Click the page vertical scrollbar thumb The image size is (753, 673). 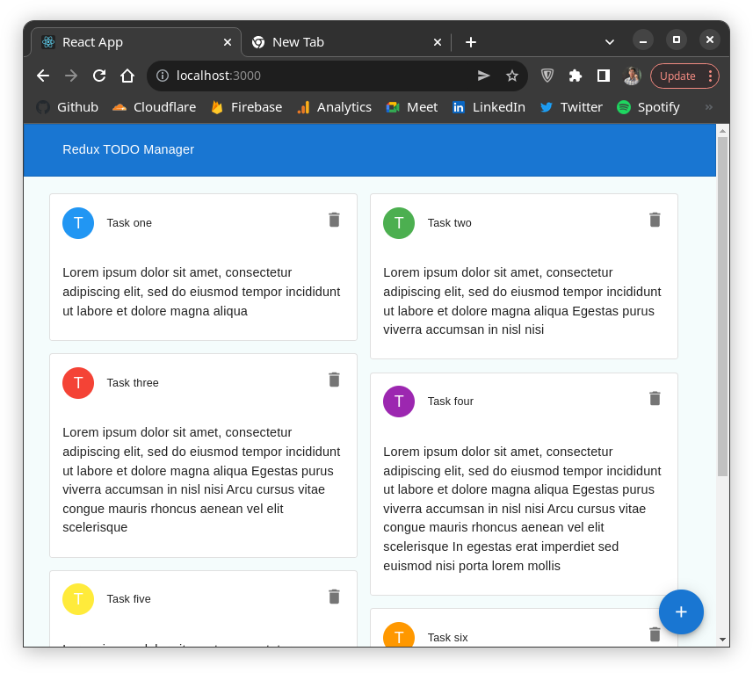tap(722, 307)
